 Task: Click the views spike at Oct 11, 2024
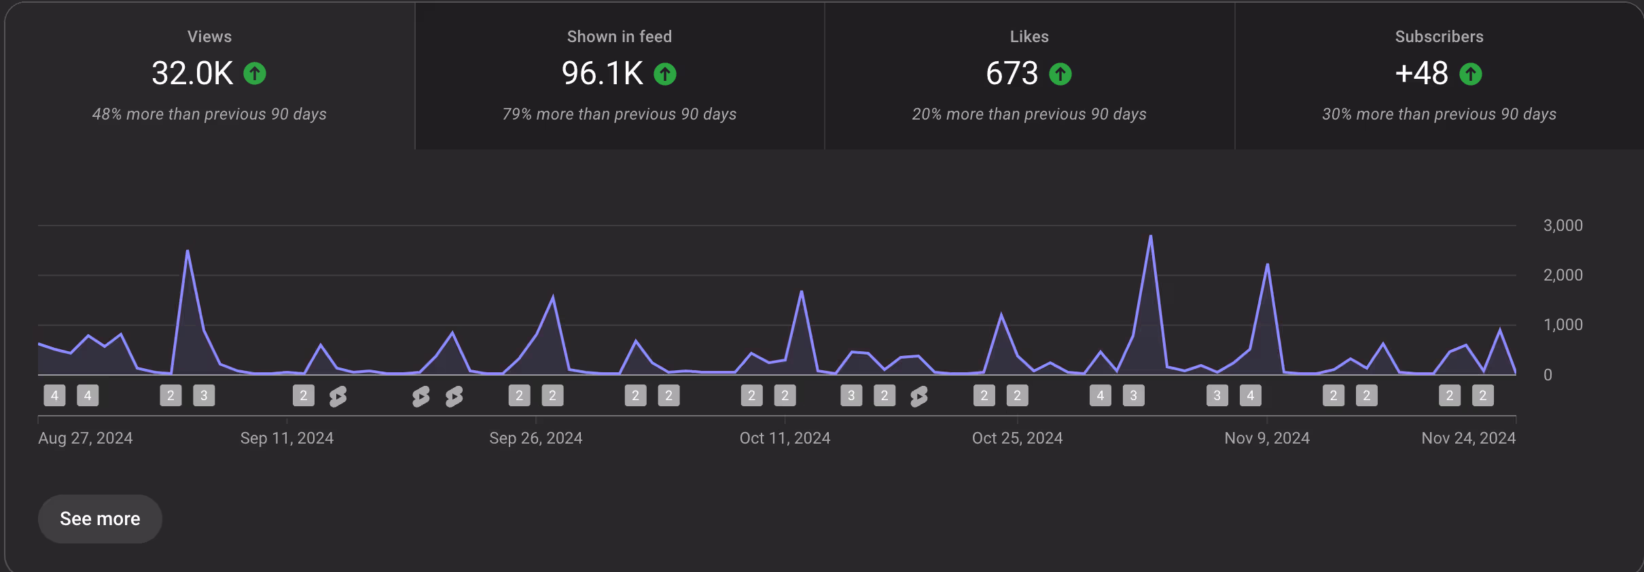tap(802, 292)
